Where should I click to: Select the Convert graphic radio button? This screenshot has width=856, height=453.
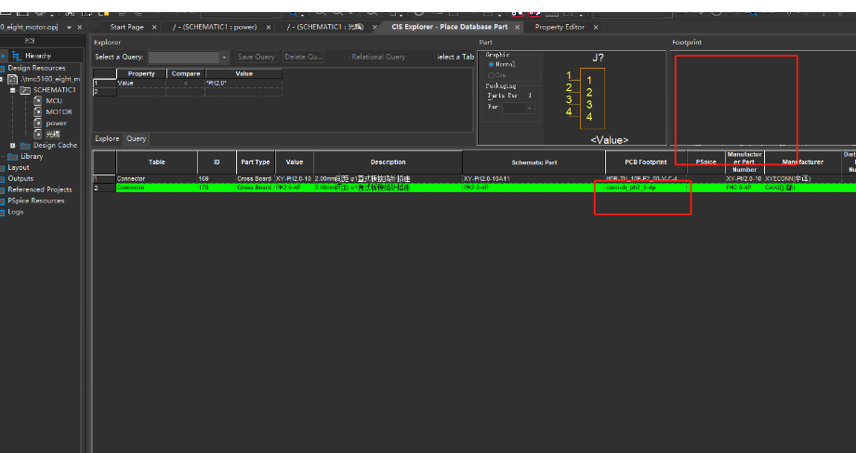pos(492,75)
